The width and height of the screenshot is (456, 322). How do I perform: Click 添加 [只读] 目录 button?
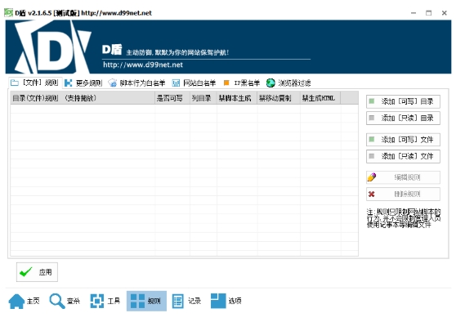click(403, 119)
